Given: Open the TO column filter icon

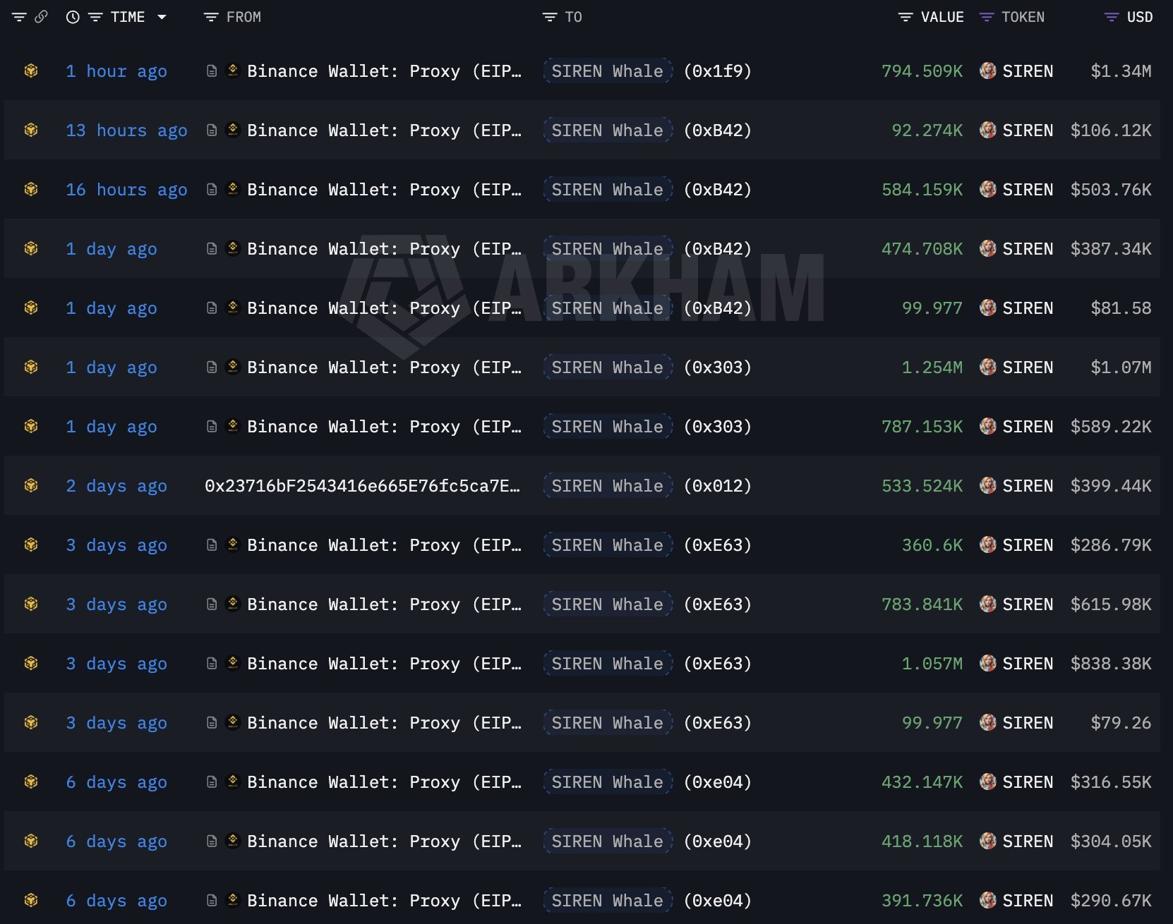Looking at the screenshot, I should click(x=550, y=17).
